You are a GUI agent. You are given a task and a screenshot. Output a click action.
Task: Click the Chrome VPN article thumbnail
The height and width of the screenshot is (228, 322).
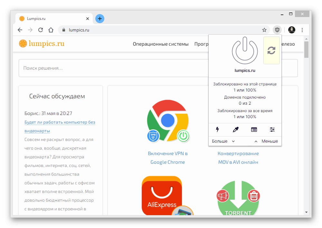pos(168,121)
